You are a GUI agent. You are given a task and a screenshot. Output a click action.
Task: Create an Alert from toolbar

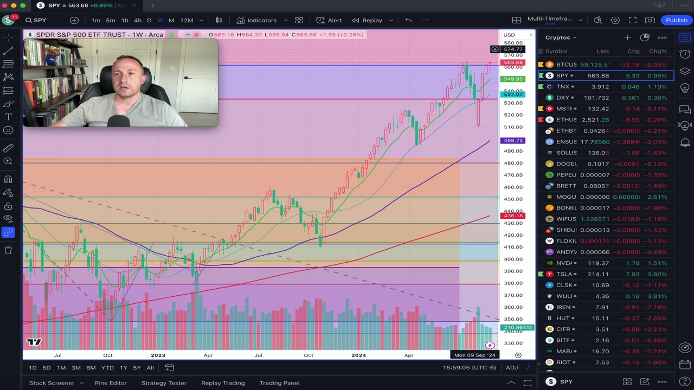click(x=329, y=20)
